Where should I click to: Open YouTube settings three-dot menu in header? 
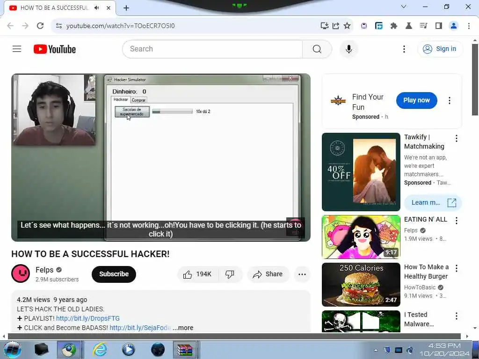tap(404, 49)
